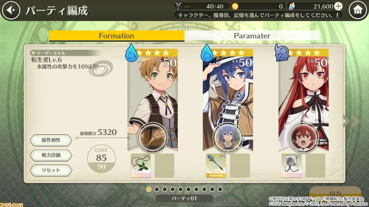Image resolution: width=369 pixels, height=207 pixels.
Task: Tap the back arrow icon
Action: coord(11,10)
